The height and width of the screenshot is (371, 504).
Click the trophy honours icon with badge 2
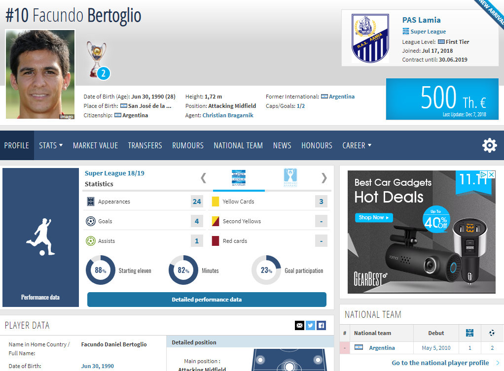coord(98,61)
